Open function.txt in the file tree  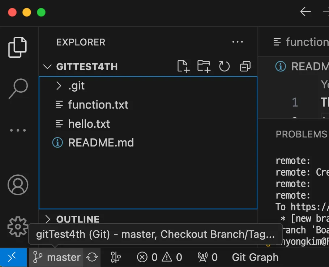(x=98, y=105)
